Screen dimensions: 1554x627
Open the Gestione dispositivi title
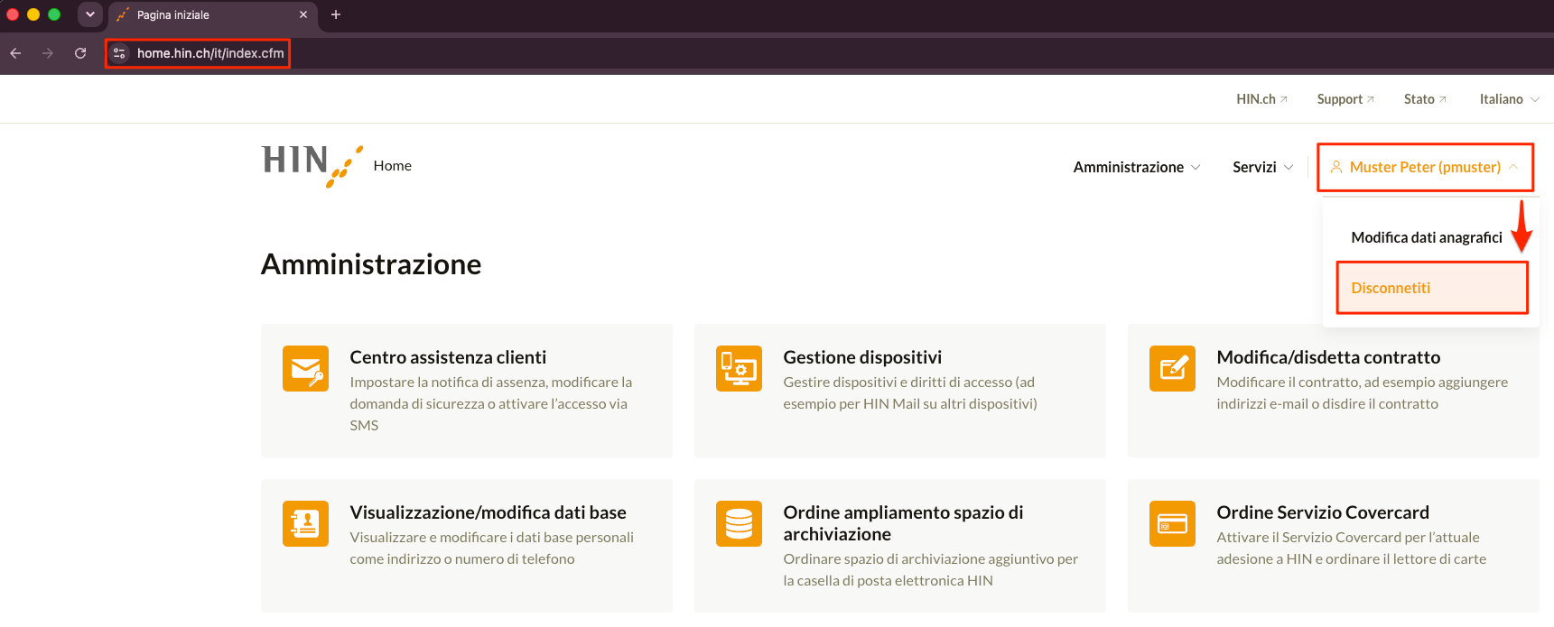pyautogui.click(x=862, y=357)
